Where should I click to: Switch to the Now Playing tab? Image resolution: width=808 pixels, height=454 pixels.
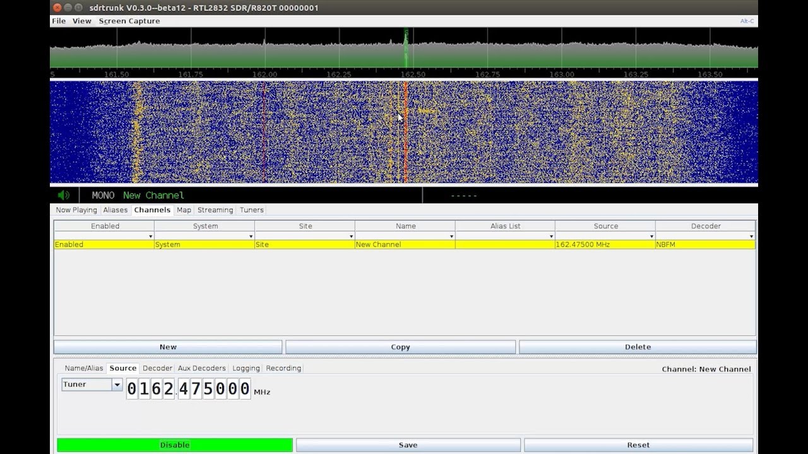[76, 210]
